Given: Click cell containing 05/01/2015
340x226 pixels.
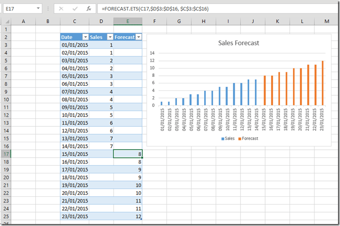Looking at the screenshot, I should pos(74,76).
